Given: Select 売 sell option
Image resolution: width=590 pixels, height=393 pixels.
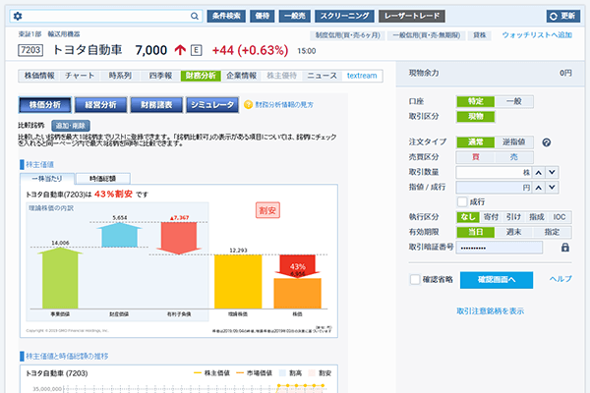Looking at the screenshot, I should click(513, 157).
